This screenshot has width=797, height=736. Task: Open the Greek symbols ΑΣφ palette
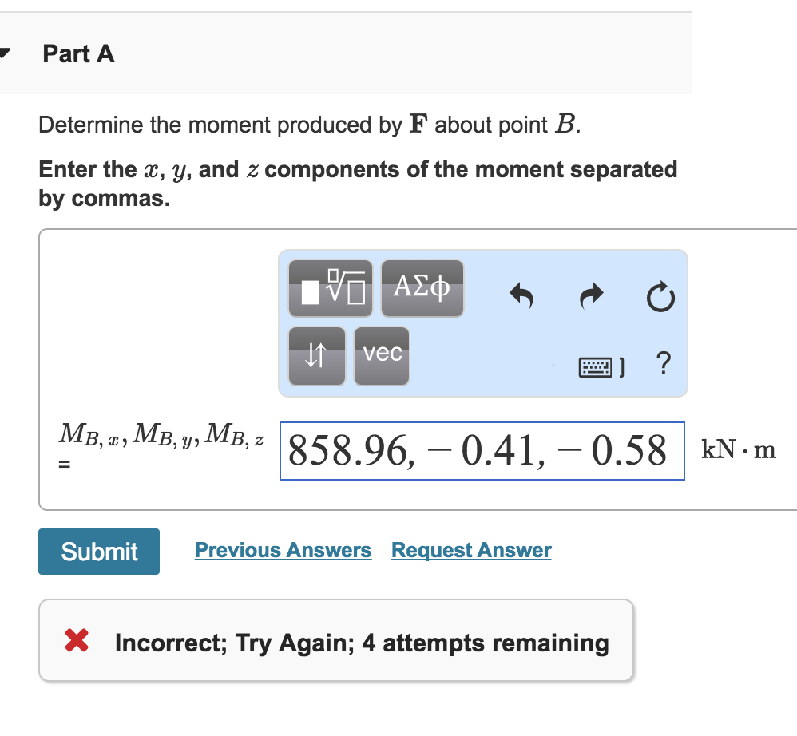tap(422, 287)
